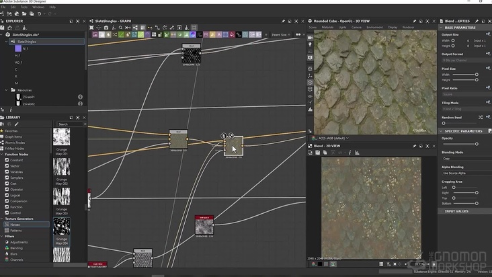
Task: Click the camera icon in 3D View sidebar
Action: (311, 38)
